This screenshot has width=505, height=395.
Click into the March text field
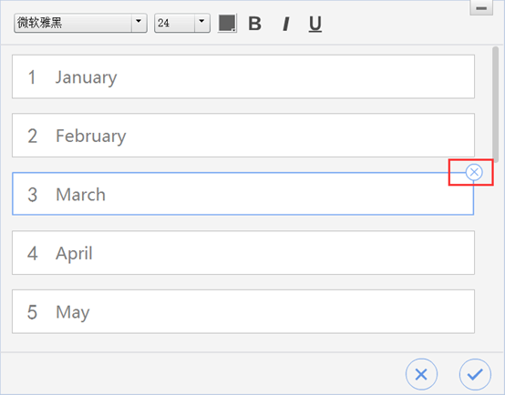point(242,194)
